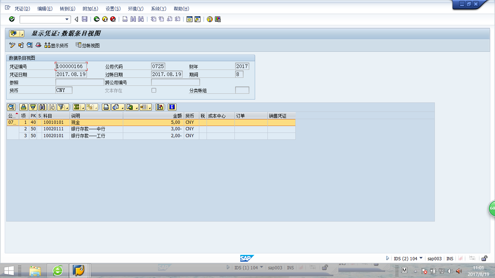Open the 凭证(D) menu
This screenshot has height=278, width=495.
22,9
